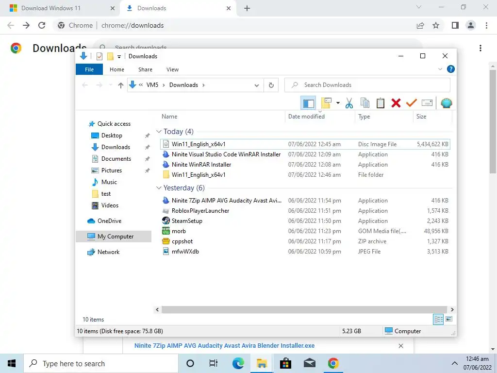Click the breadcrumb arrow after VM5
Viewport: 497px width, 373px height.
164,85
